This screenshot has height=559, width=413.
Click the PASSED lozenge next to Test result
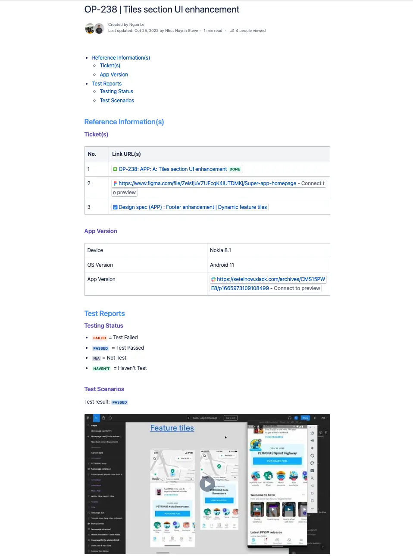pyautogui.click(x=119, y=402)
